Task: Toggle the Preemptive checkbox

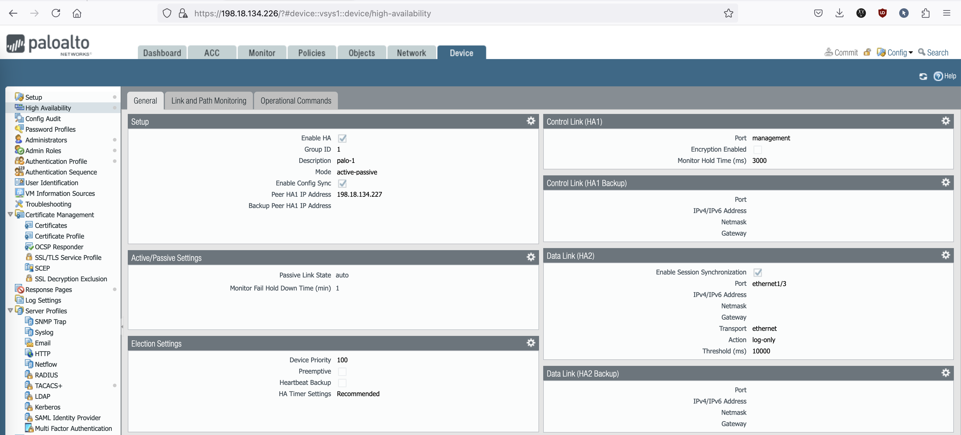Action: (x=342, y=372)
